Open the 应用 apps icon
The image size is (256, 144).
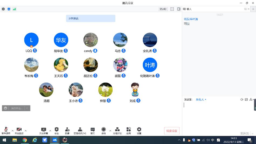tap(129, 131)
